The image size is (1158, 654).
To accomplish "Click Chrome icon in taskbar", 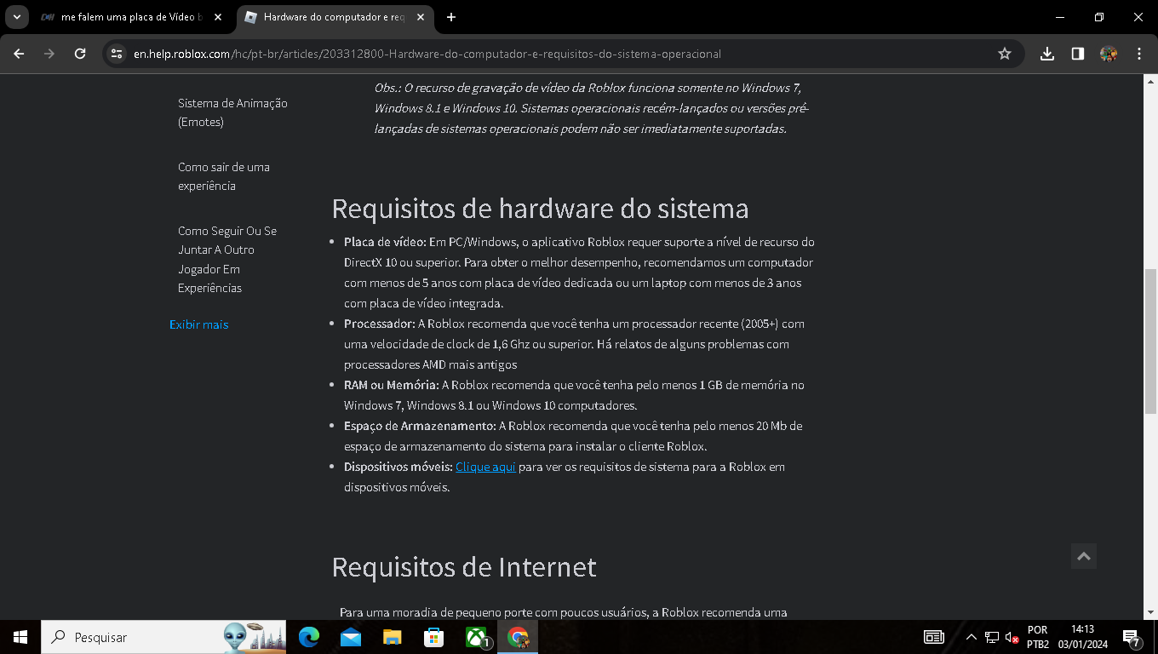I will 517,637.
